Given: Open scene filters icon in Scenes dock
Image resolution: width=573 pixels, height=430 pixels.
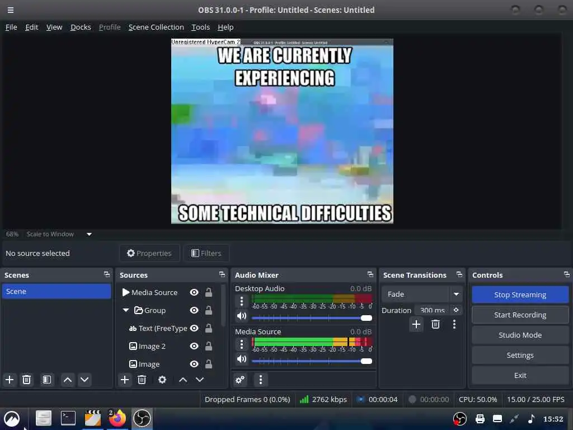Looking at the screenshot, I should pos(47,380).
